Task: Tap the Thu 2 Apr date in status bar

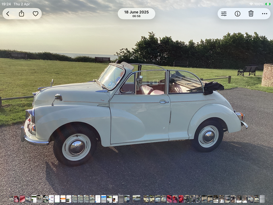Action: pos(22,4)
